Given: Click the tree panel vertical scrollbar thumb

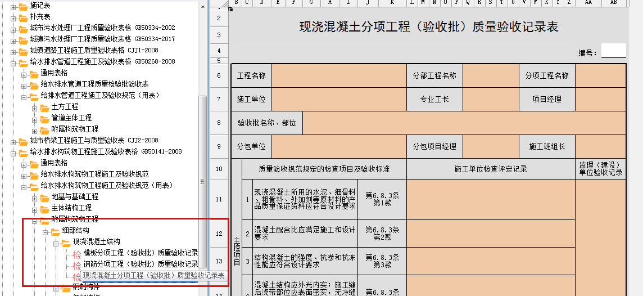Looking at the screenshot, I should 203,180.
